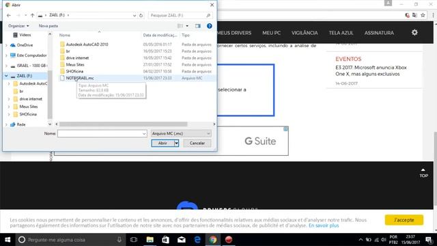This screenshot has height=246, width=437.
Task: Go up one folder level
Action: (x=32, y=15)
